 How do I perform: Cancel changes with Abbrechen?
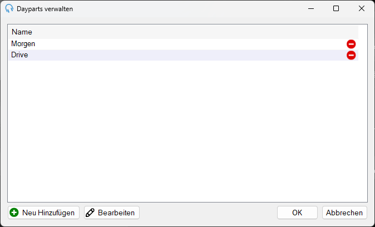pos(344,213)
